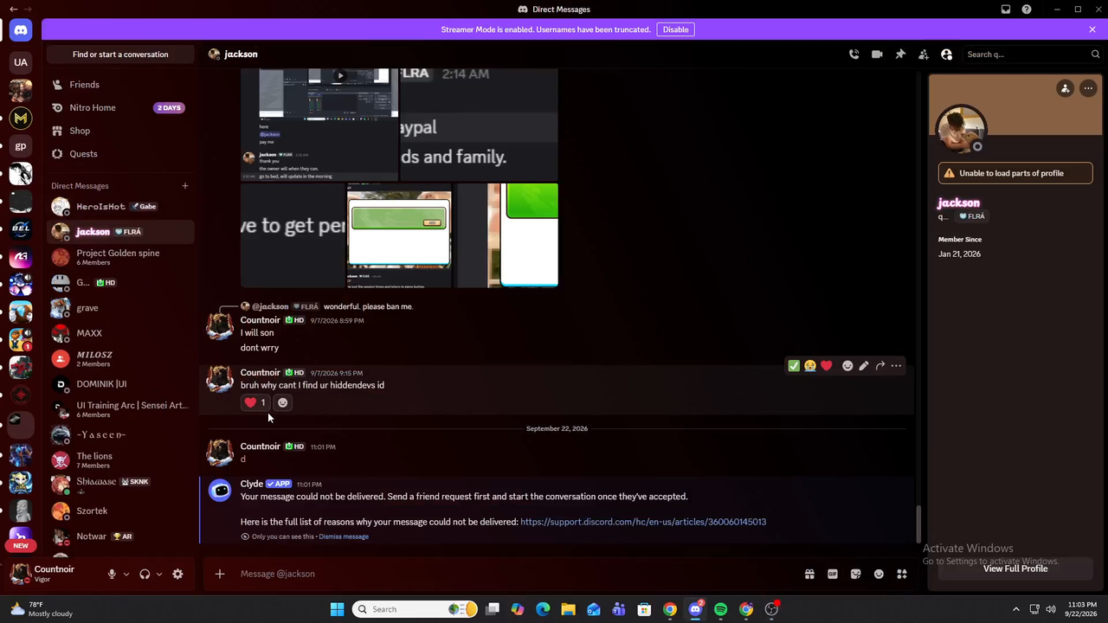Screen dimensions: 1108x623
Task: Add friends to this DM
Action: click(x=924, y=55)
